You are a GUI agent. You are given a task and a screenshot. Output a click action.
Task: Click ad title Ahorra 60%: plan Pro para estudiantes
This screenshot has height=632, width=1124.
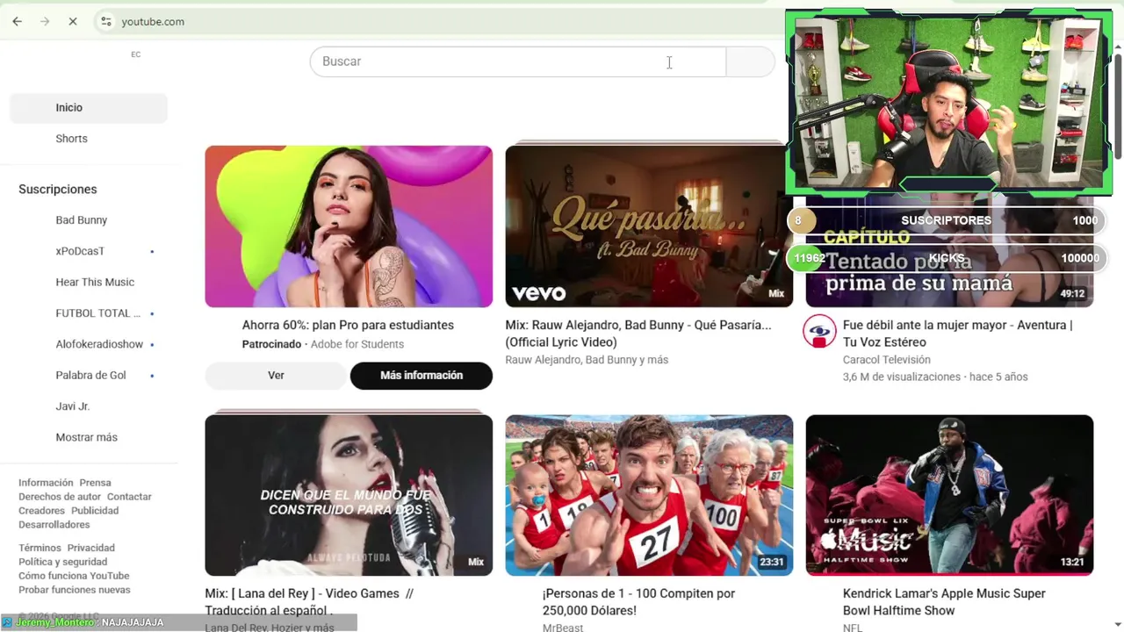[348, 325]
